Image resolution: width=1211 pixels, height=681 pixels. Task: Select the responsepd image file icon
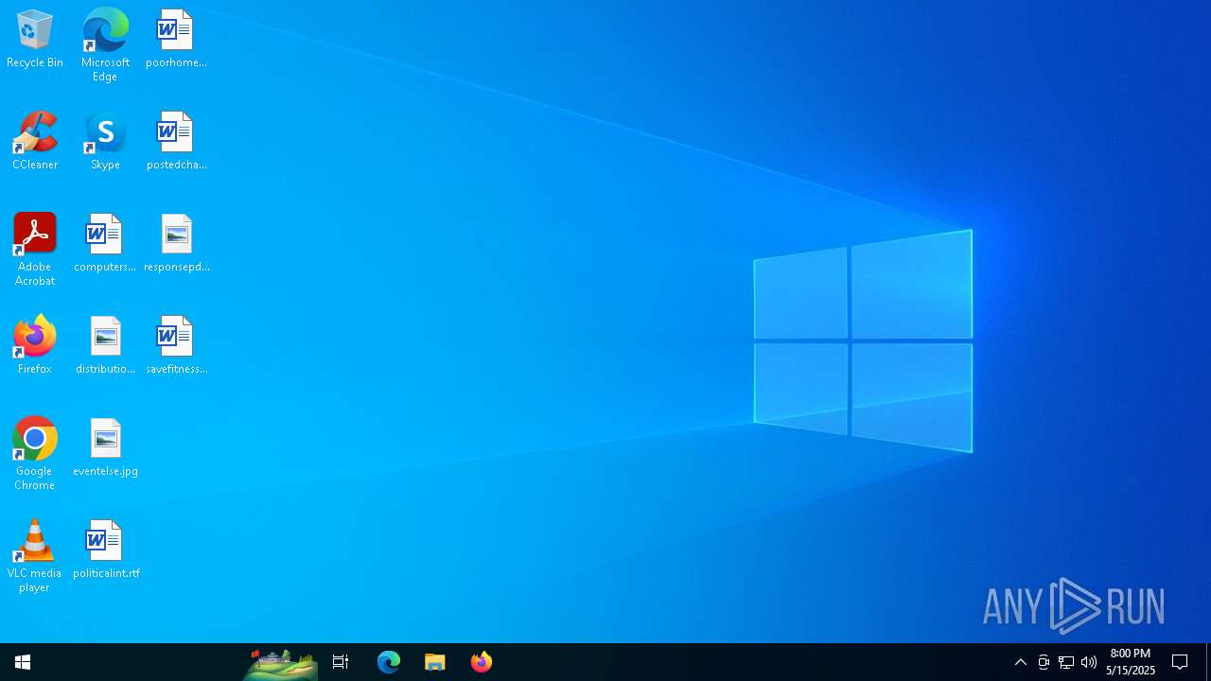tap(176, 244)
